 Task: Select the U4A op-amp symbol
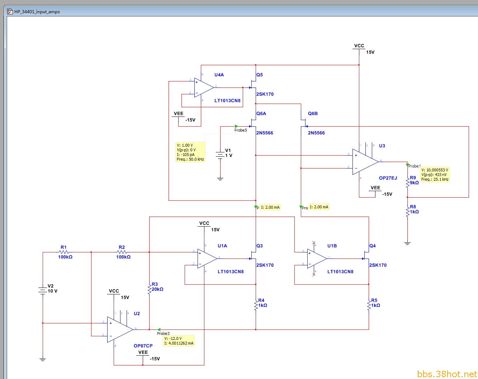[204, 87]
